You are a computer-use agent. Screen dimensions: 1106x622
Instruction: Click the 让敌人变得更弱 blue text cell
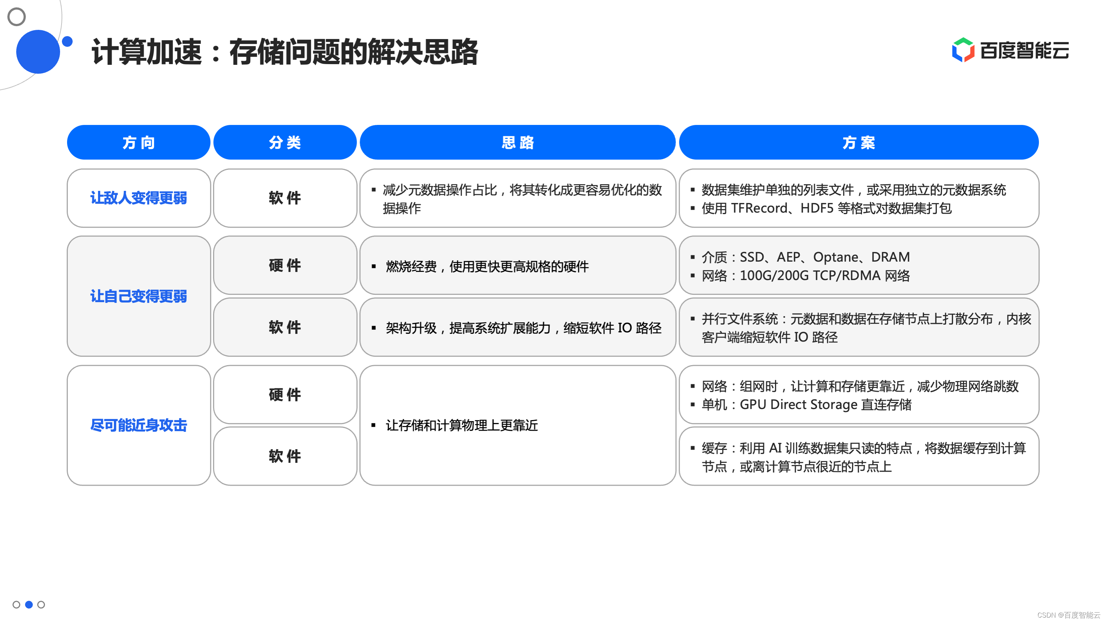138,198
